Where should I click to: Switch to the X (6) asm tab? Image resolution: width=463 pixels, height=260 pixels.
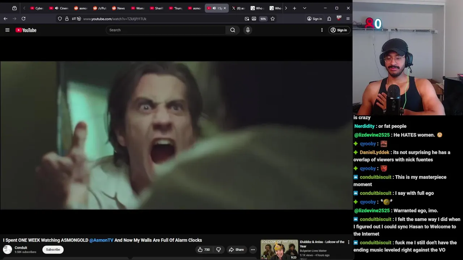[238, 8]
